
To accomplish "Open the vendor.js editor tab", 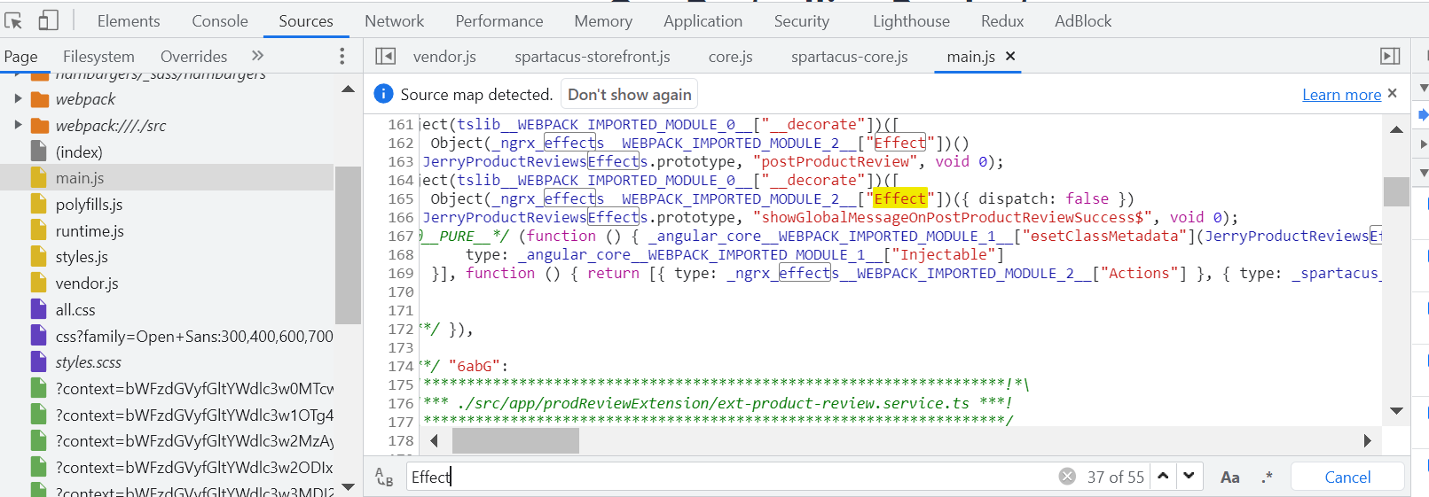I will (x=444, y=57).
